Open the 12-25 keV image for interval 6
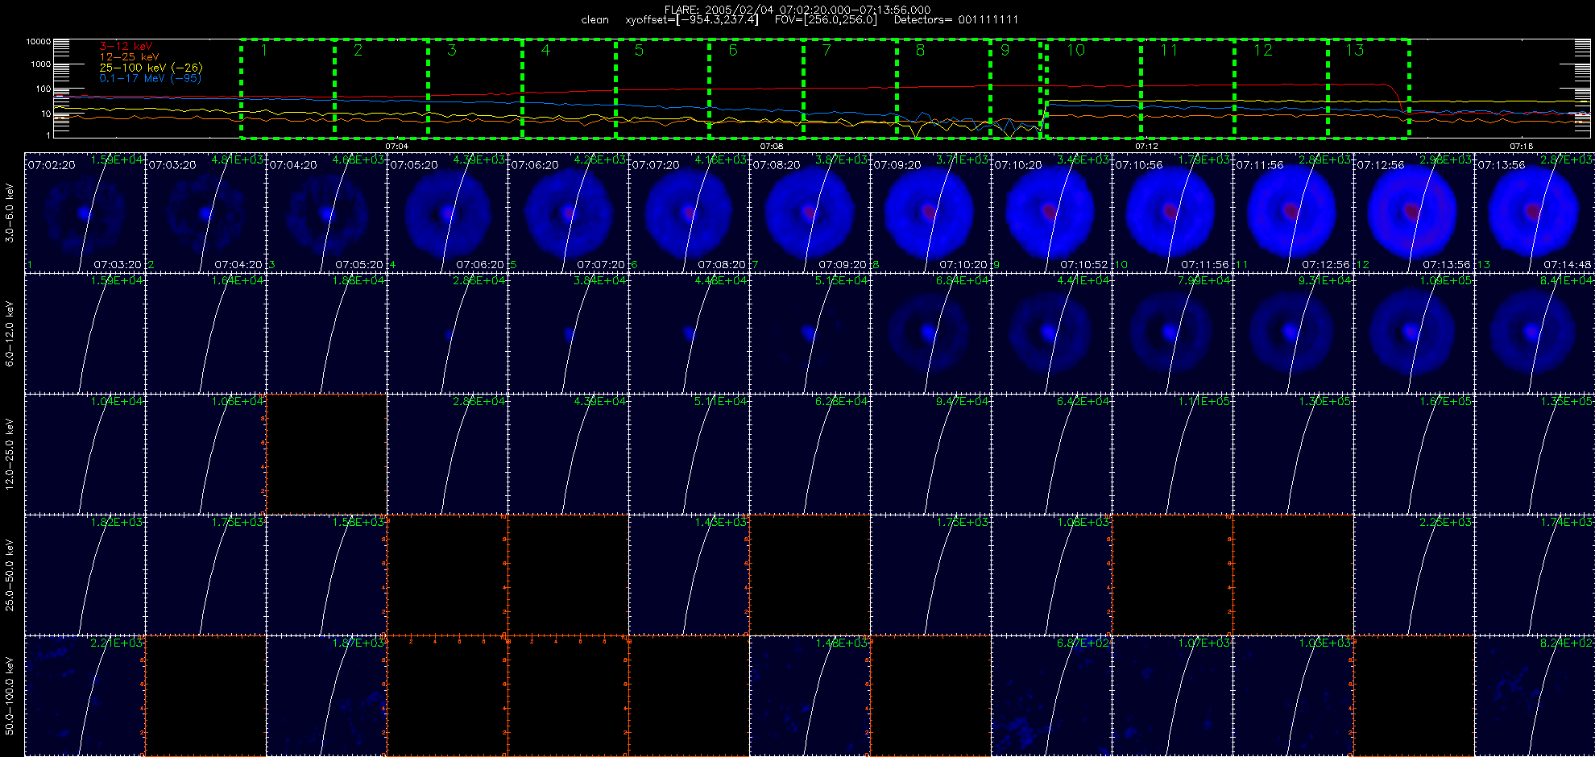1595x757 pixels. tap(689, 454)
